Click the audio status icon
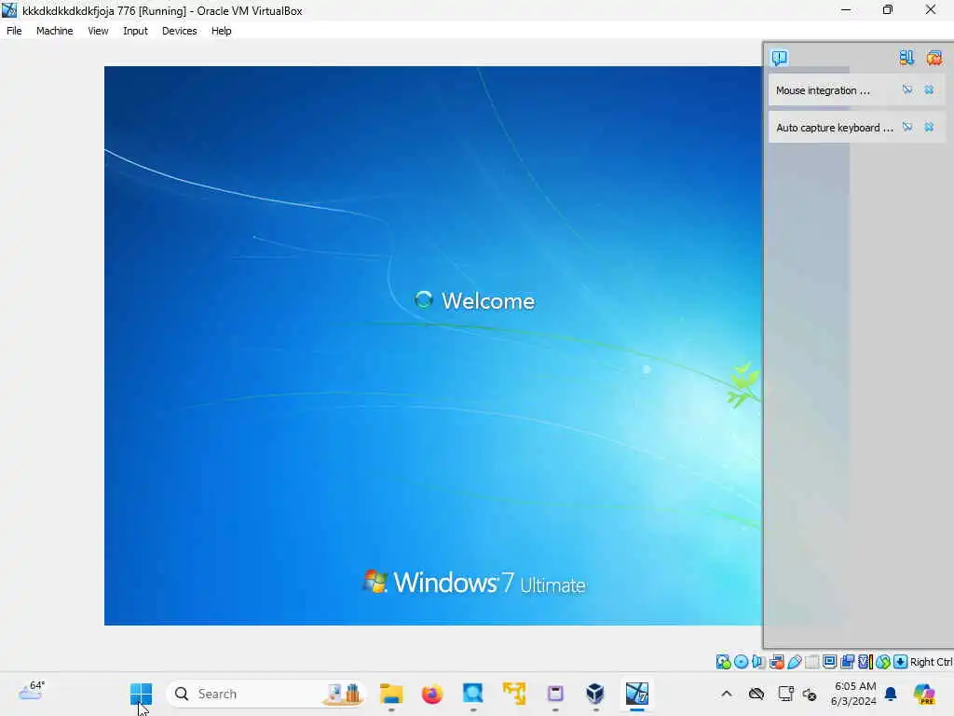 point(758,662)
